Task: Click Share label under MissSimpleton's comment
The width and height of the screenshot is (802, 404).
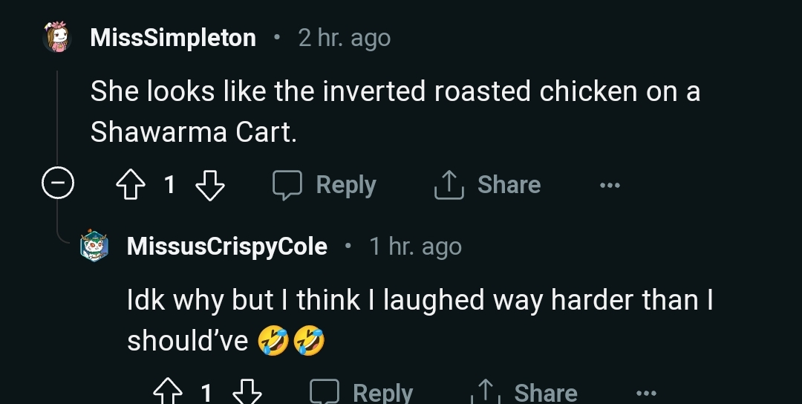Action: coord(509,185)
